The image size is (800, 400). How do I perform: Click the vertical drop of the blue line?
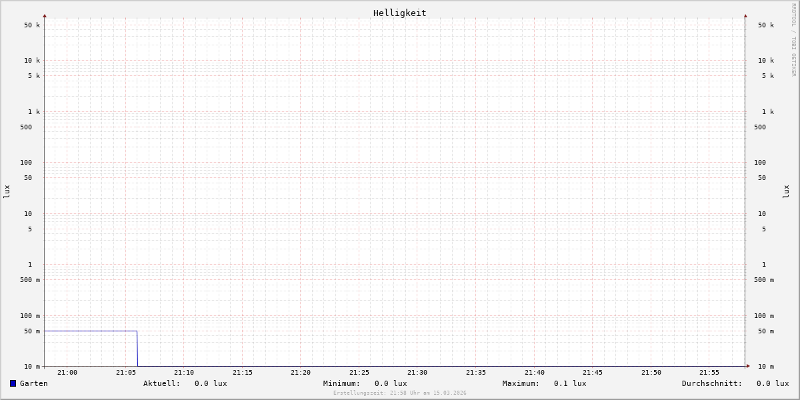137,349
